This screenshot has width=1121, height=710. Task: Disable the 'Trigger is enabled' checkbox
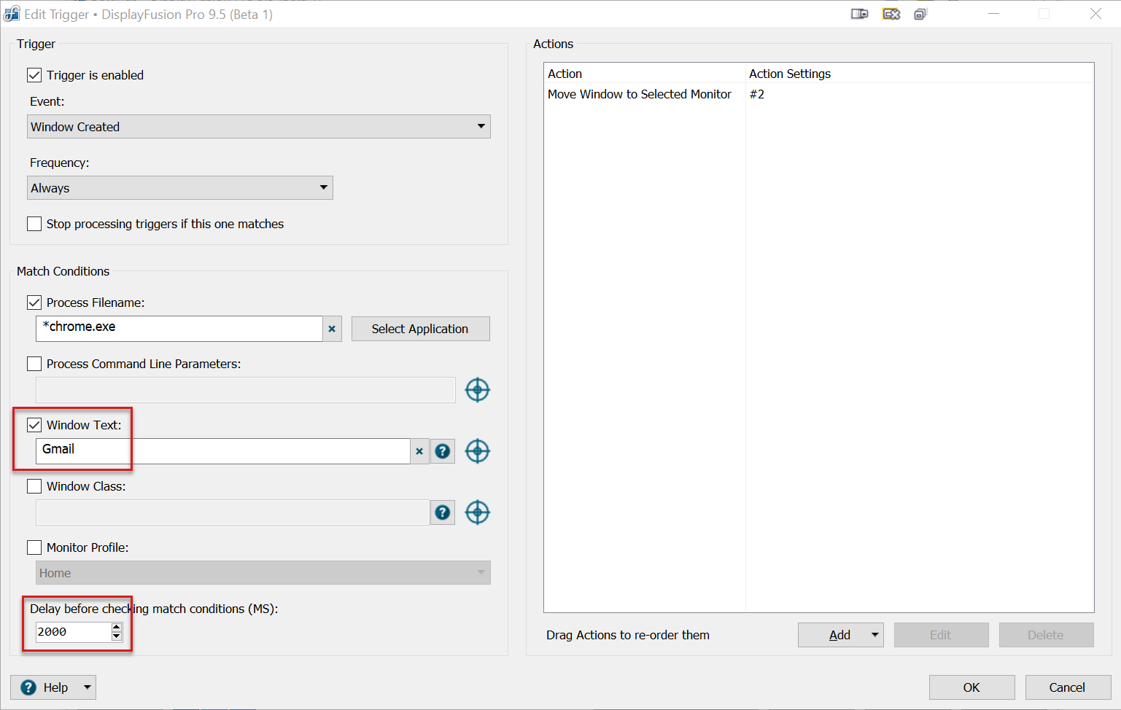coord(34,75)
